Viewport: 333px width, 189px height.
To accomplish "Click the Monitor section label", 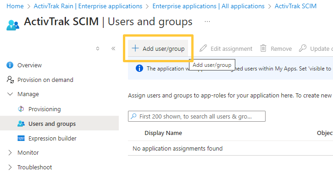I will coord(28,152).
